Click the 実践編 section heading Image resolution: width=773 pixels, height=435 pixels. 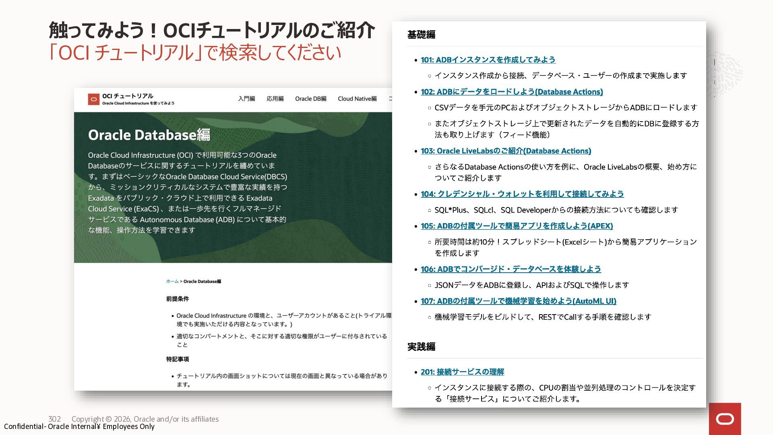pyautogui.click(x=421, y=347)
